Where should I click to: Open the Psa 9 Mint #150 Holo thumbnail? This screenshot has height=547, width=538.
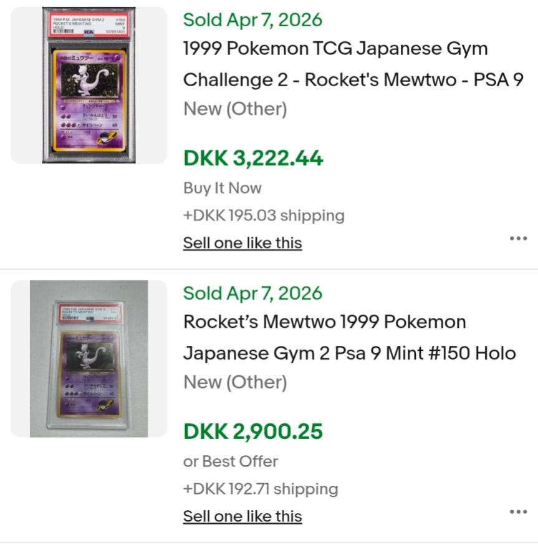[89, 358]
